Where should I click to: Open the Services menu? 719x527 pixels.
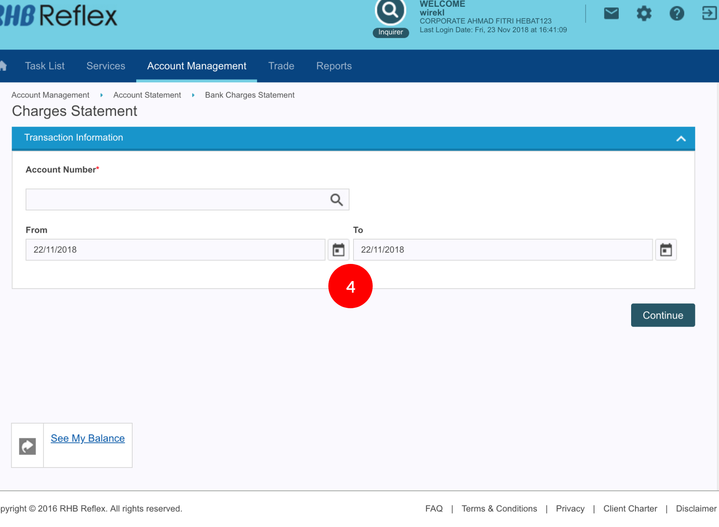(x=106, y=66)
